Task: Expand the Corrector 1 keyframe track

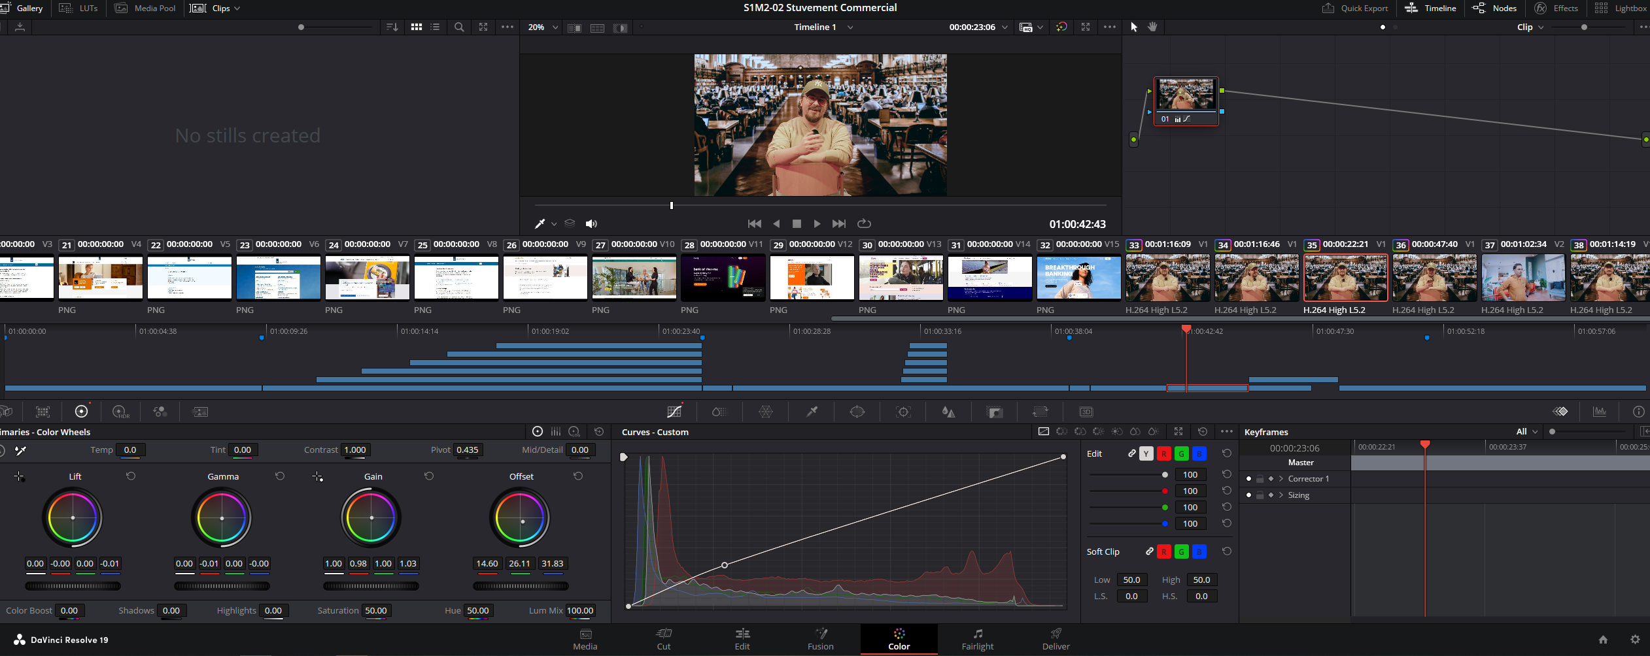Action: 1280,479
